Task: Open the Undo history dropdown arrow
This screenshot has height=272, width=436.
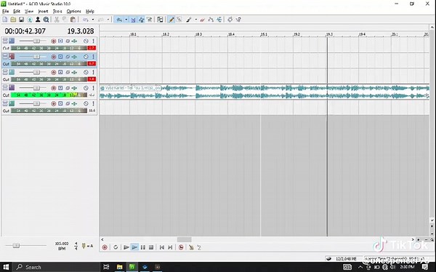Action: click(93, 20)
